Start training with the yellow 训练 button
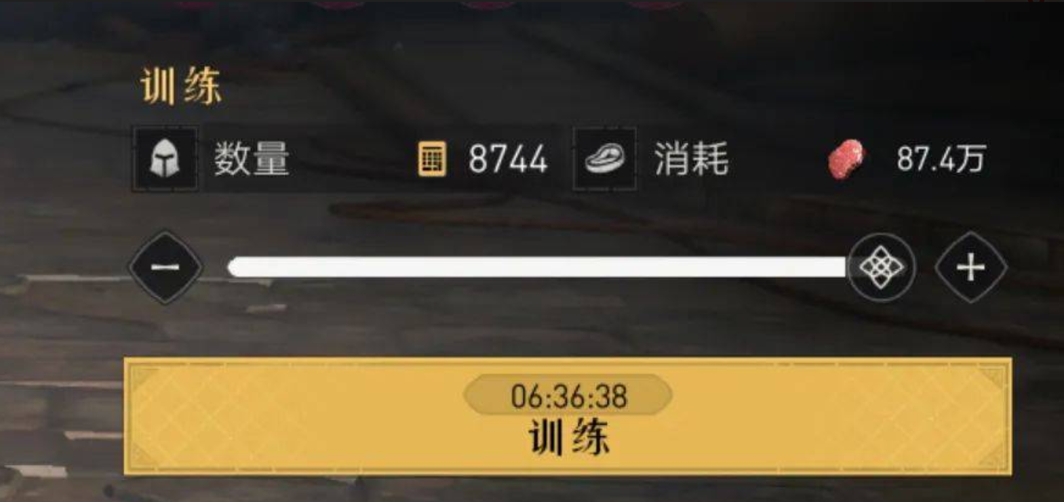This screenshot has width=1064, height=502. tap(568, 417)
